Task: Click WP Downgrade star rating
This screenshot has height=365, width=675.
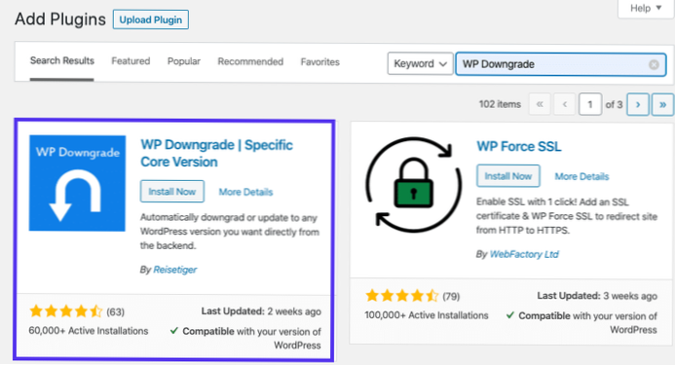Action: (66, 311)
